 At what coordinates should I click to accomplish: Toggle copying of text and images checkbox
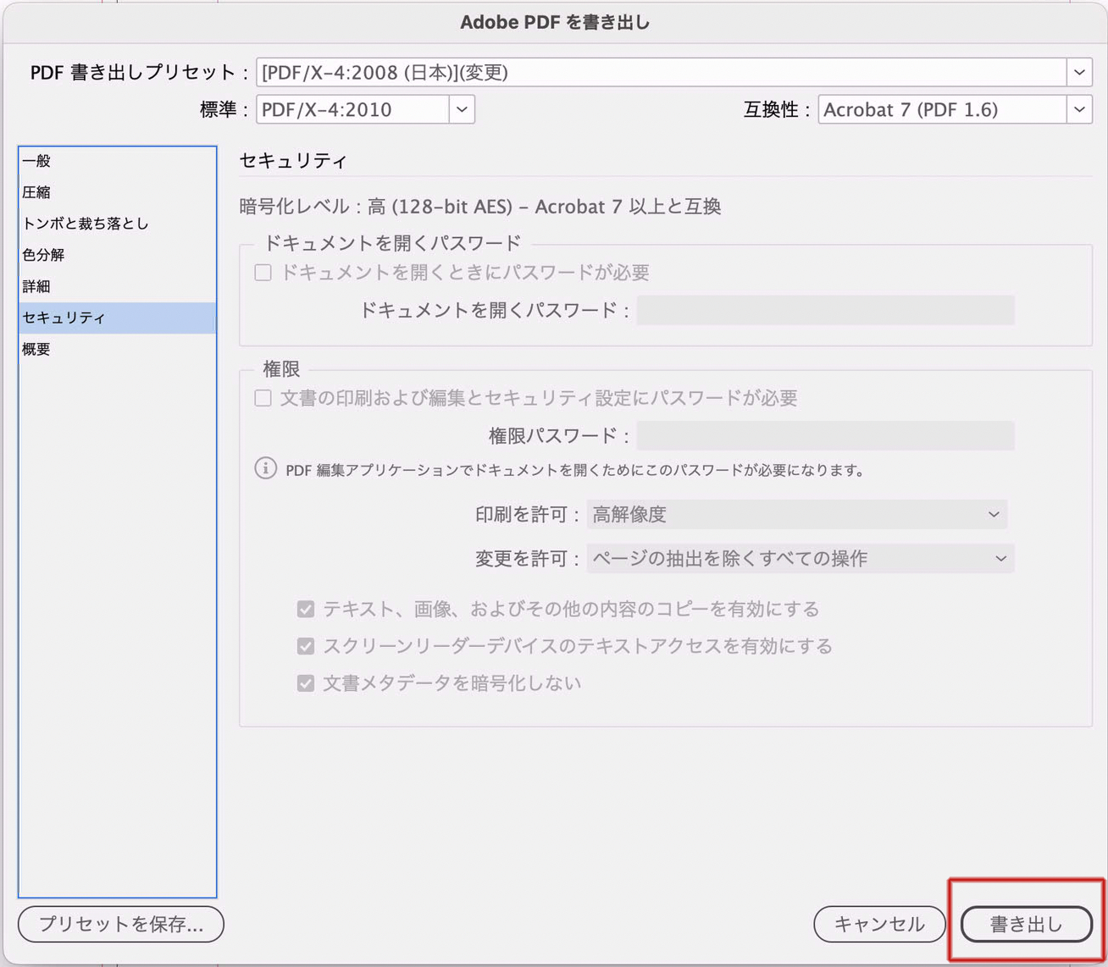[x=306, y=609]
